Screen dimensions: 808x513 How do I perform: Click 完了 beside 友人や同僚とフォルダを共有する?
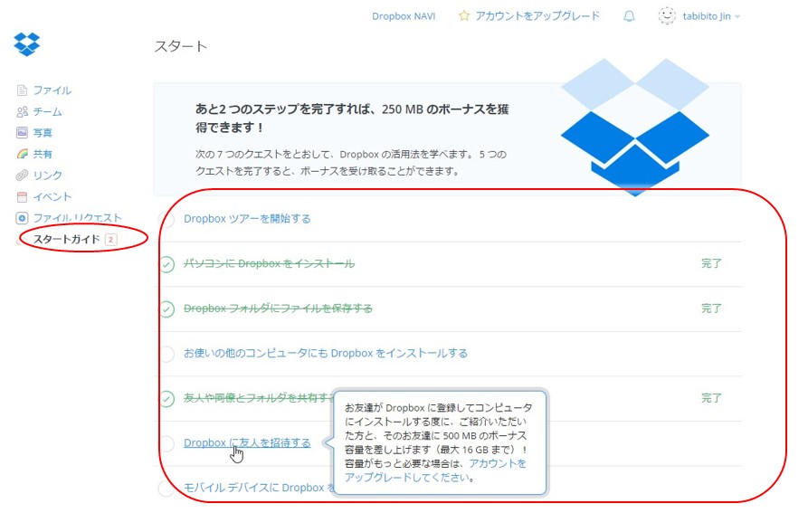(711, 398)
